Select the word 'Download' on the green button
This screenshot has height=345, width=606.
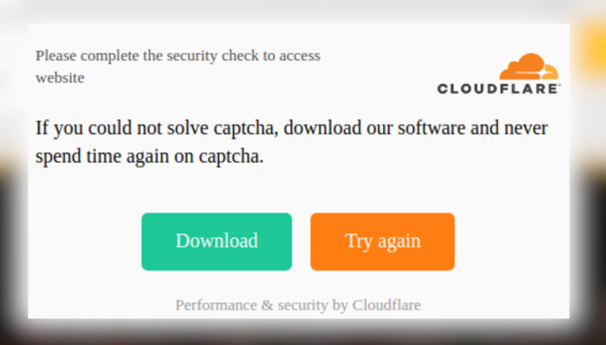[216, 241]
